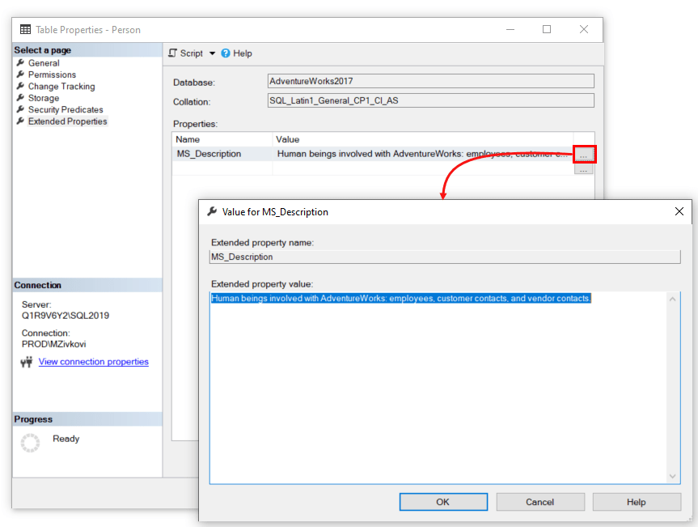Click the down arrow on the value scrollbar
Image resolution: width=698 pixels, height=527 pixels.
coord(672,476)
